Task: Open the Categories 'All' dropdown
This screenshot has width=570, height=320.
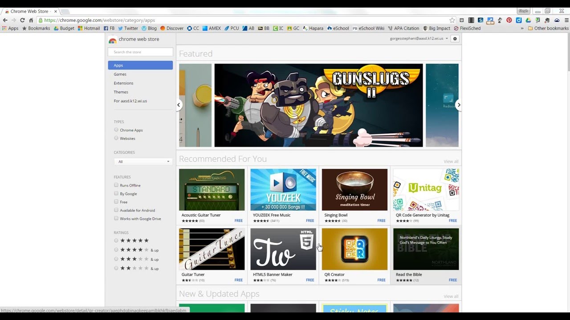Action: 142,161
